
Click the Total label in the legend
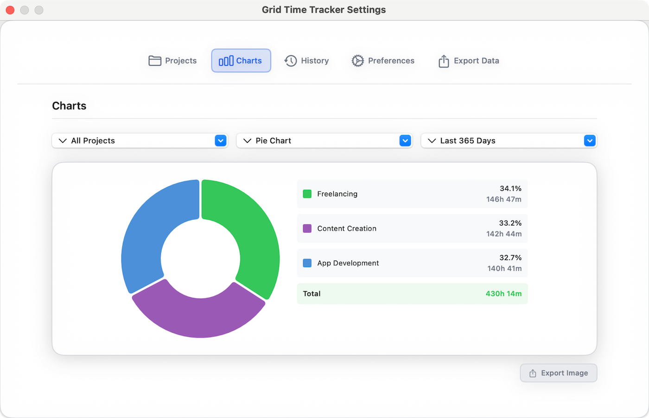[312, 293]
